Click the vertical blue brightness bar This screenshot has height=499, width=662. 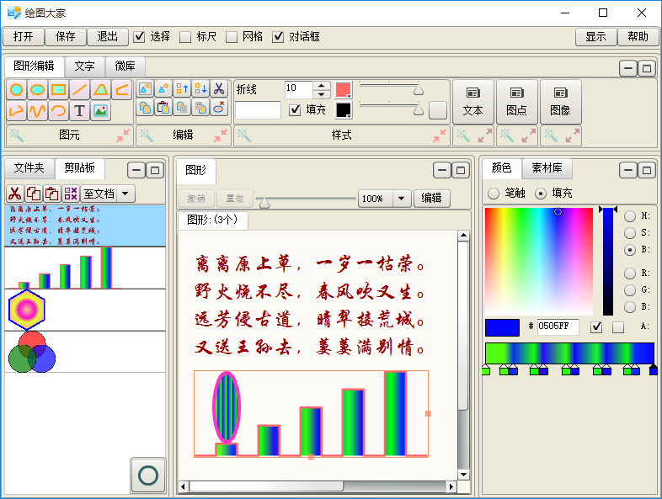608,262
